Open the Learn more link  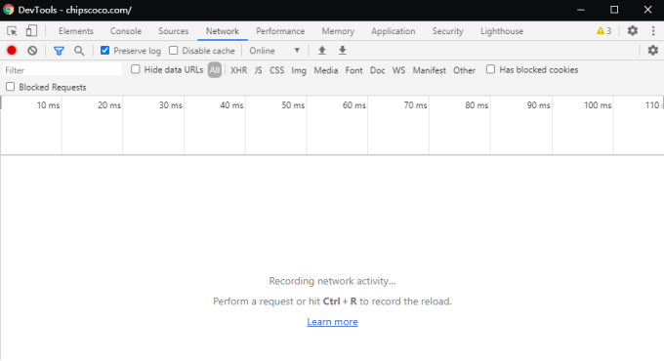coord(332,322)
